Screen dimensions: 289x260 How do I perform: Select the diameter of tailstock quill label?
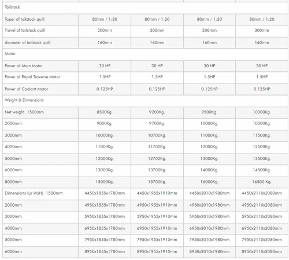click(28, 42)
